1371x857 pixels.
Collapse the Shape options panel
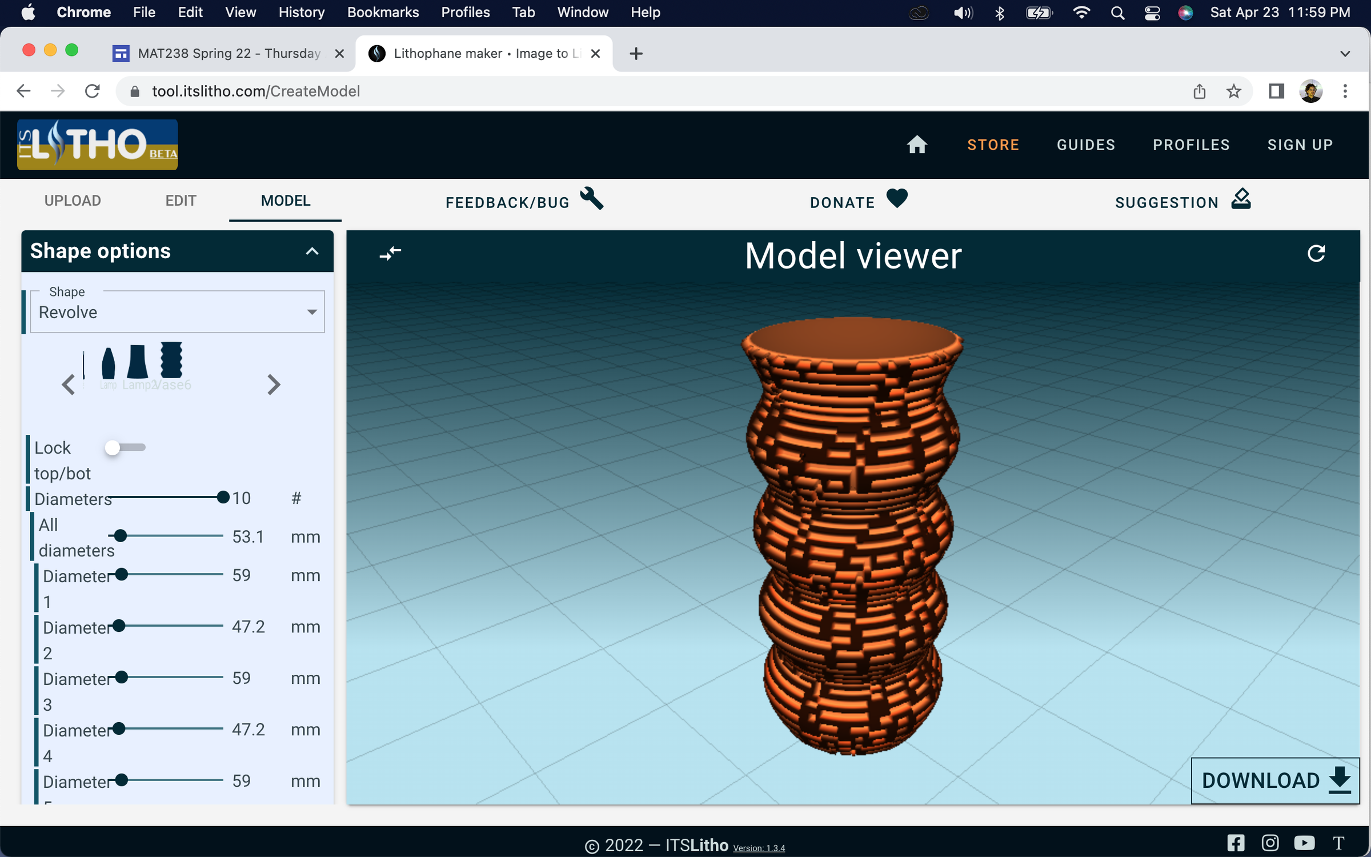[x=311, y=251]
